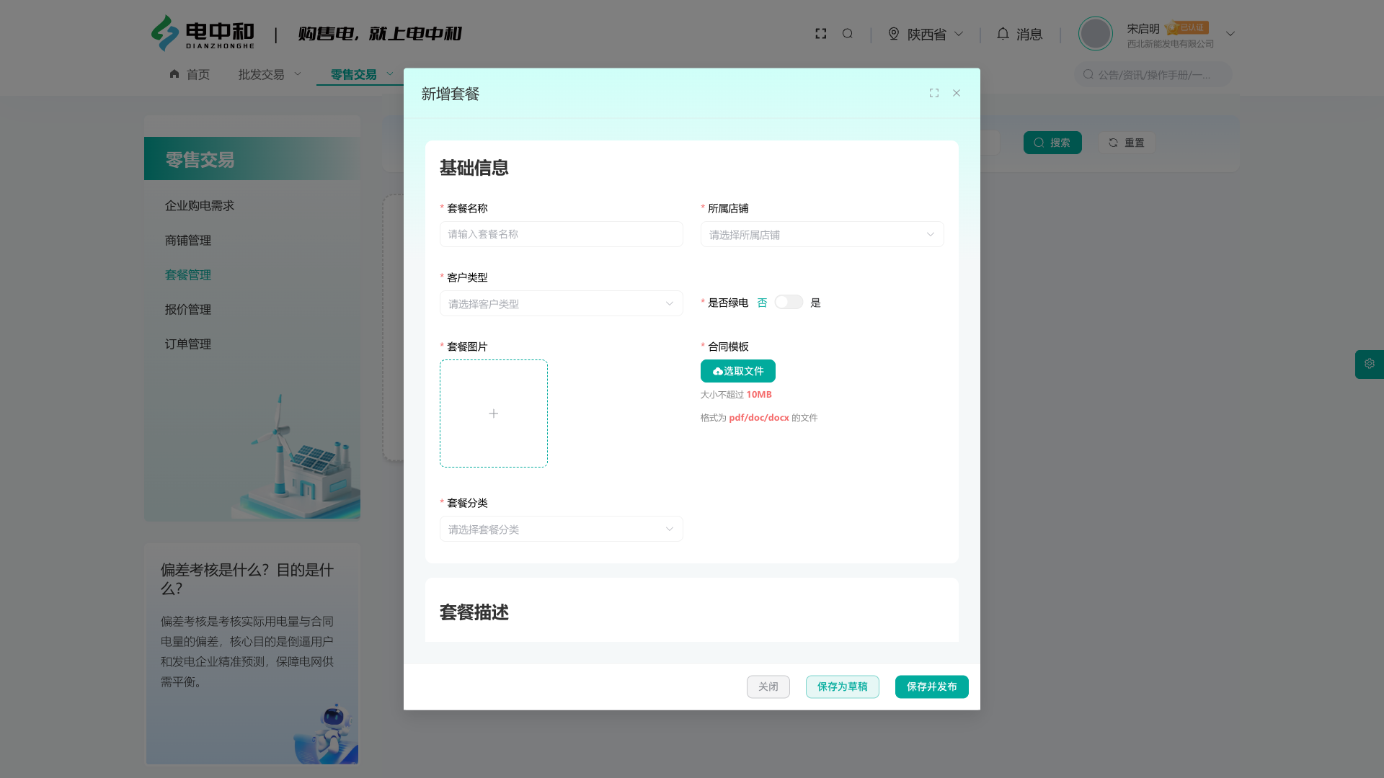Click the user avatar picture
This screenshot has width=1384, height=778.
1095,34
